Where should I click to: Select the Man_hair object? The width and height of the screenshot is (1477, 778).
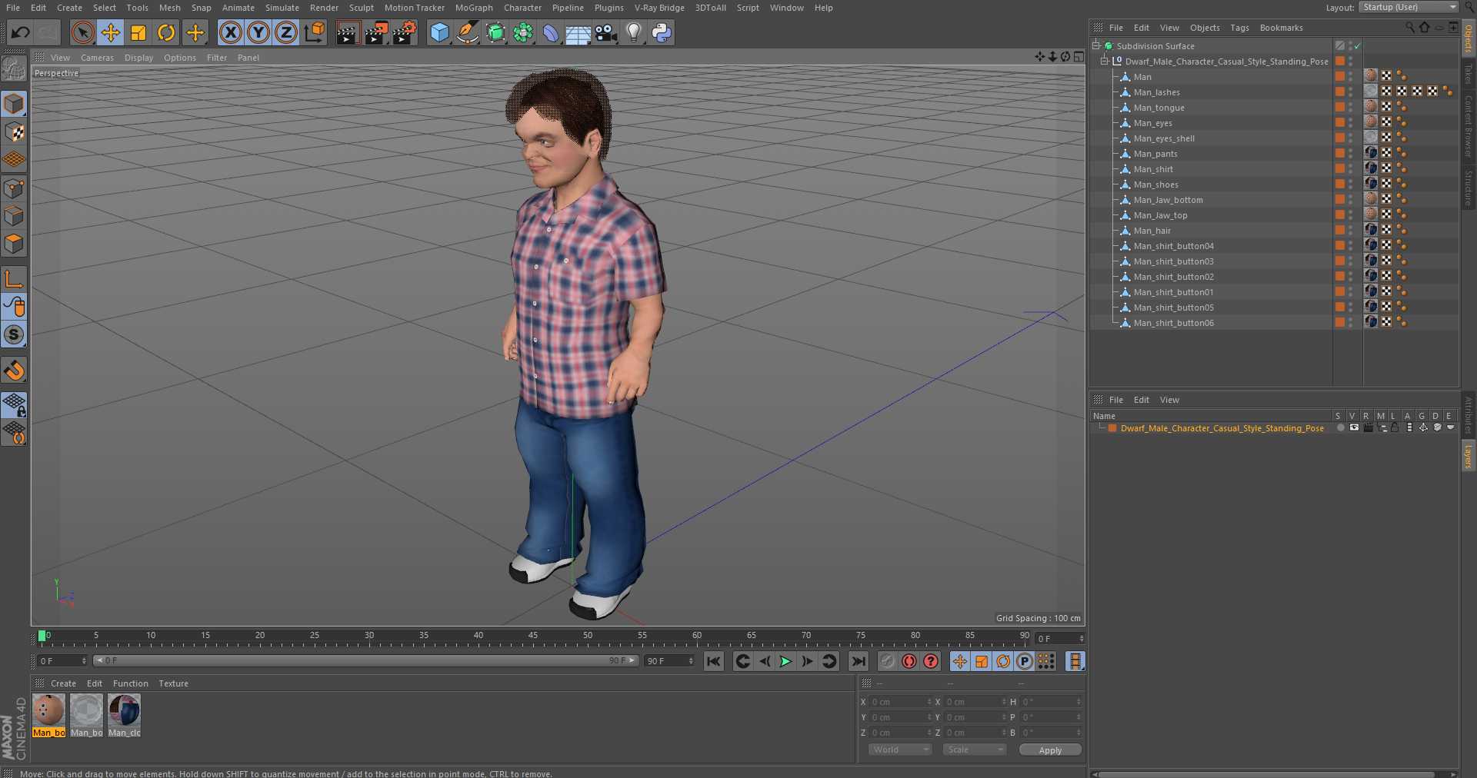[x=1152, y=231]
